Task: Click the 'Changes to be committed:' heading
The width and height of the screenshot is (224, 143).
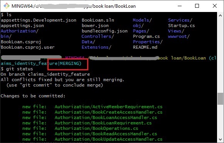Action: tap(33, 96)
